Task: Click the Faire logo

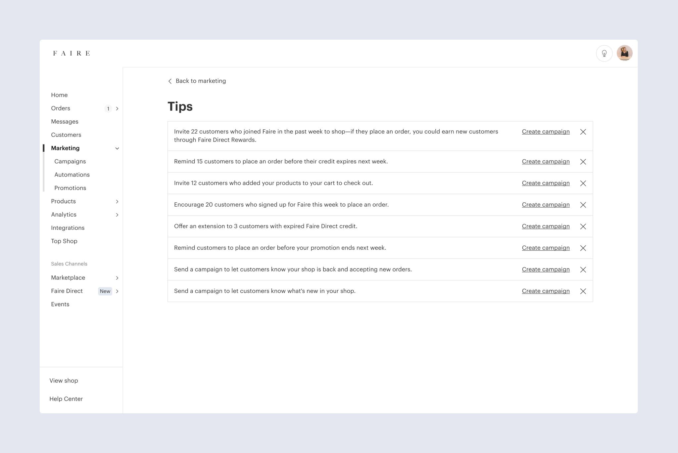Action: pyautogui.click(x=72, y=53)
